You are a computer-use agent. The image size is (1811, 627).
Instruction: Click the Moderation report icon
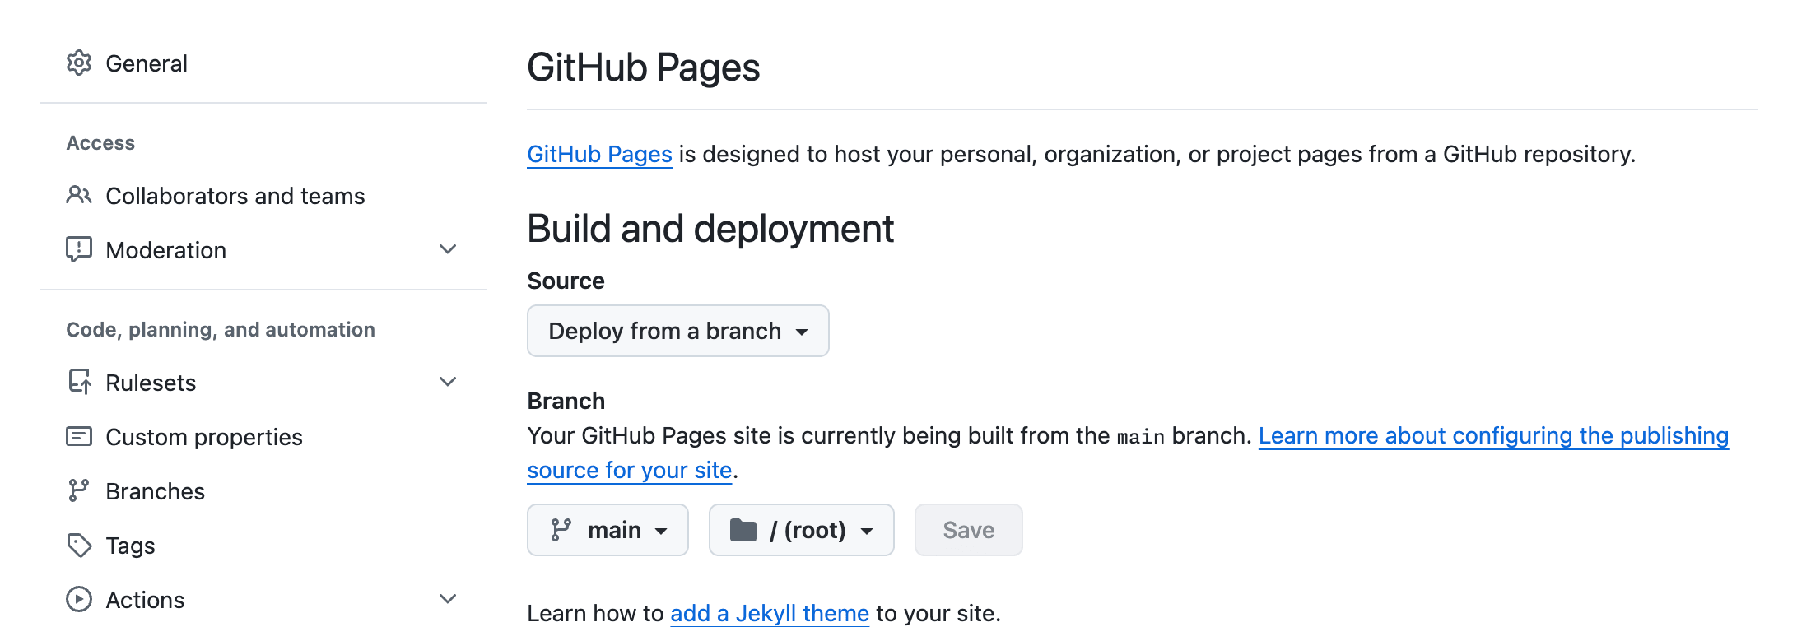point(79,249)
